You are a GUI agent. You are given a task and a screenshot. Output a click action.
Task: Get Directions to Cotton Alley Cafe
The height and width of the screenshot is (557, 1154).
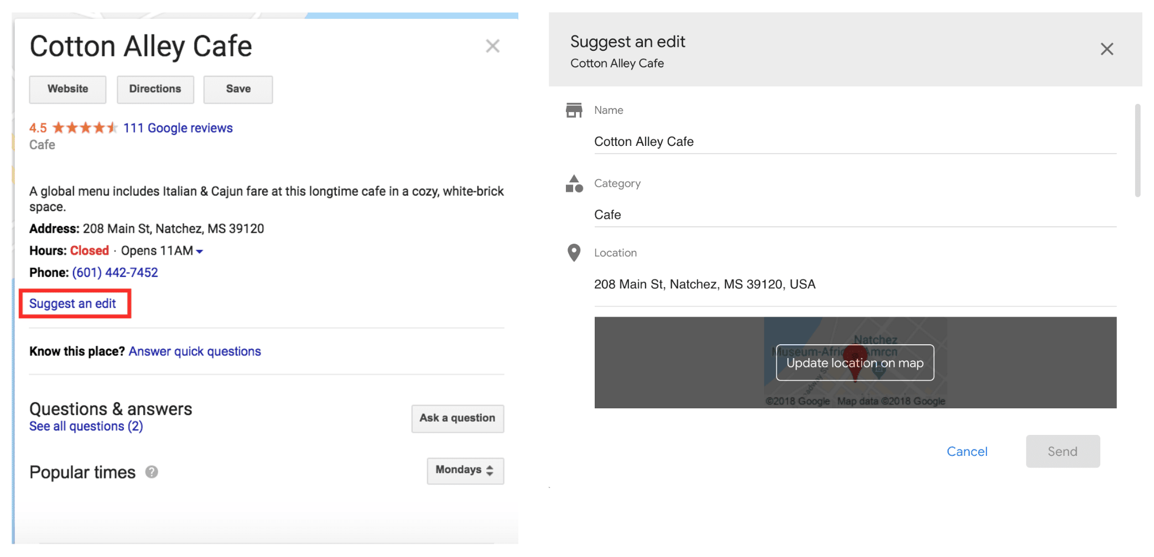(x=155, y=89)
